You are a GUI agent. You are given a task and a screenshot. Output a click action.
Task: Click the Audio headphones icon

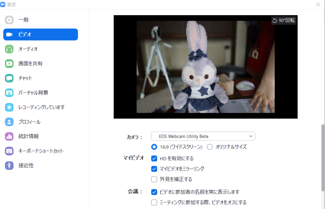(x=9, y=49)
